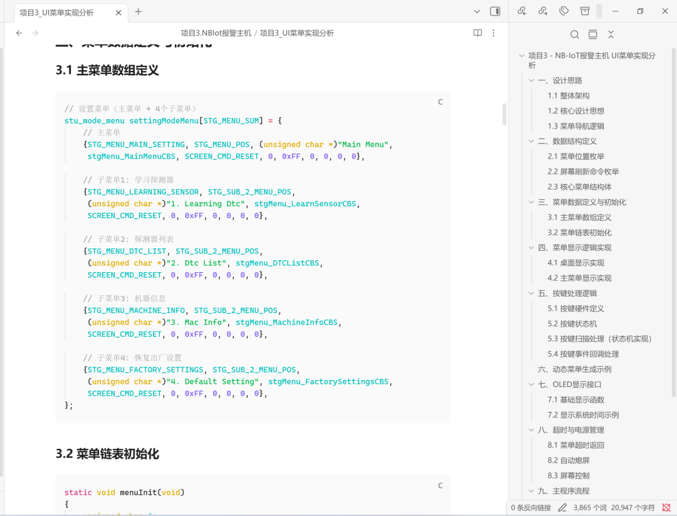Click the outline view-mode icon beside search
The image size is (677, 516).
pyautogui.click(x=593, y=34)
